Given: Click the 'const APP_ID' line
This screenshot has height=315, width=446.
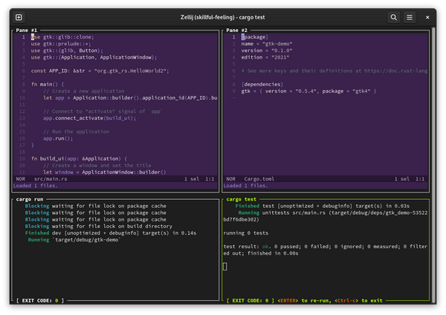Looking at the screenshot, I should (100, 71).
